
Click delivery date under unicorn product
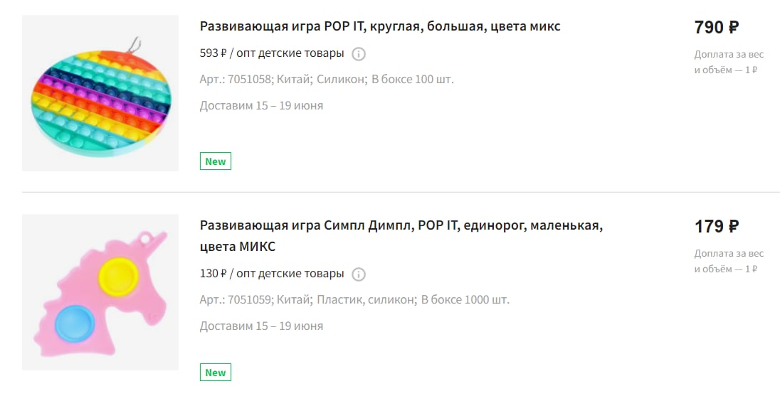261,326
